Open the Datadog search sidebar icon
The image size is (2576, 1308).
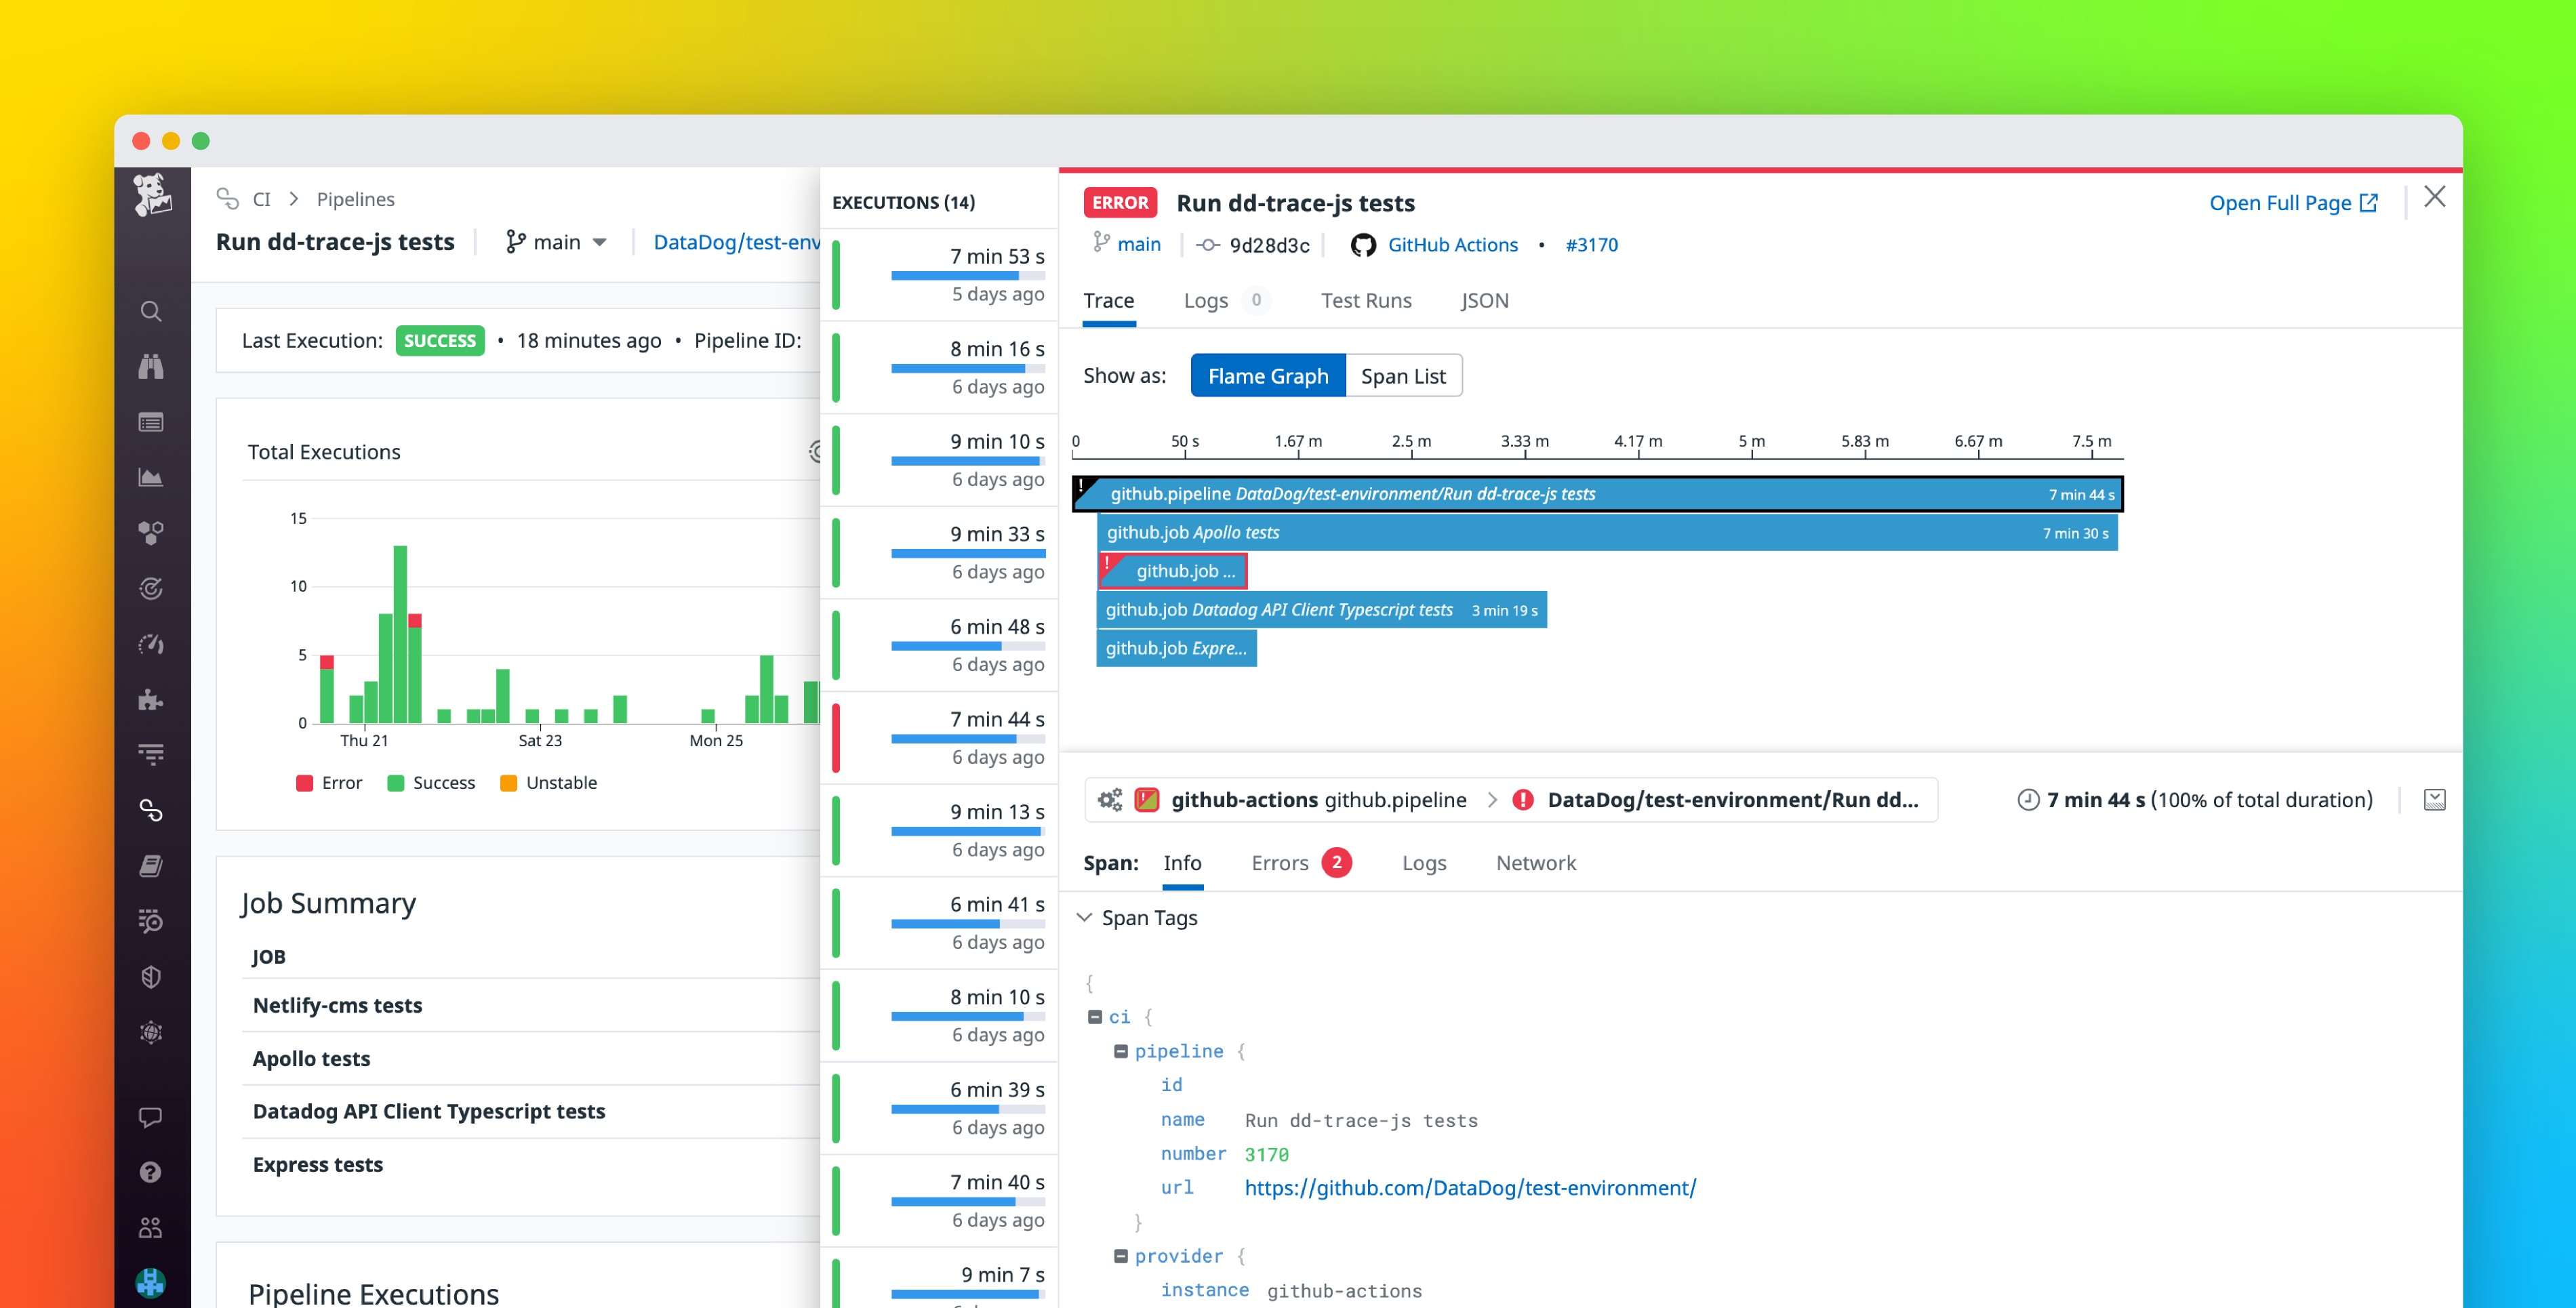[x=152, y=311]
